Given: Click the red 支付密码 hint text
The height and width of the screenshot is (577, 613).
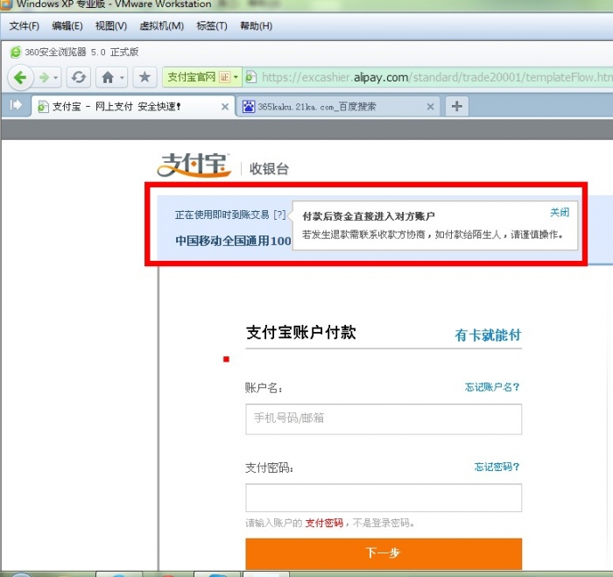Looking at the screenshot, I should click(324, 523).
